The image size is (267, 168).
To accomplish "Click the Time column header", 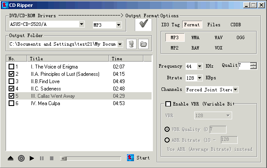I will (126, 59).
